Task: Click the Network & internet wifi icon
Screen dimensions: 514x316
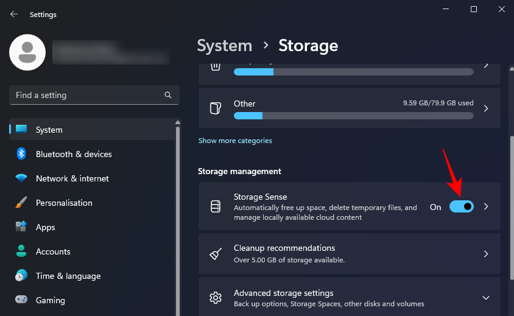Action: tap(21, 178)
